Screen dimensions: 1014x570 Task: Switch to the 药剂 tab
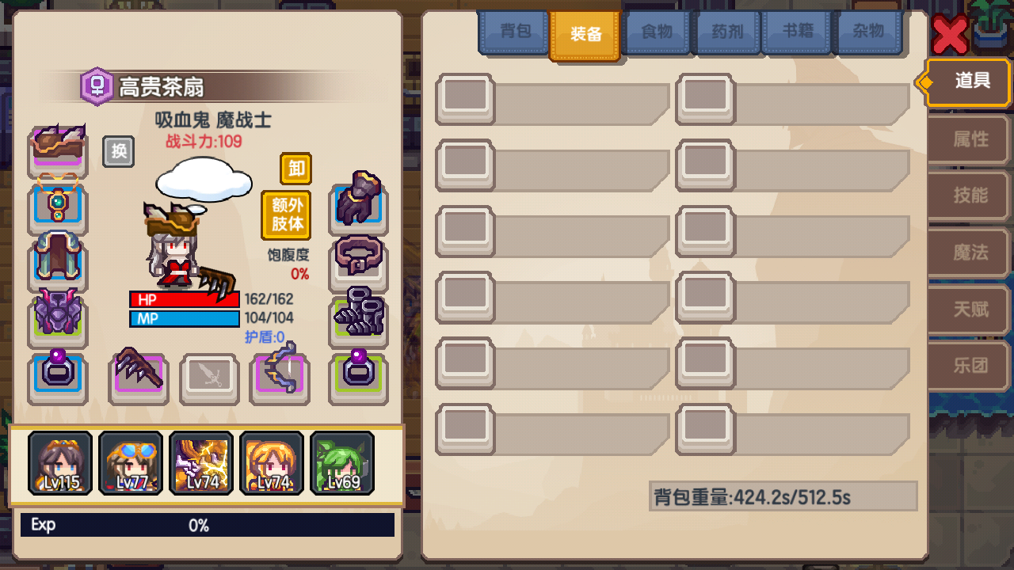(x=726, y=32)
